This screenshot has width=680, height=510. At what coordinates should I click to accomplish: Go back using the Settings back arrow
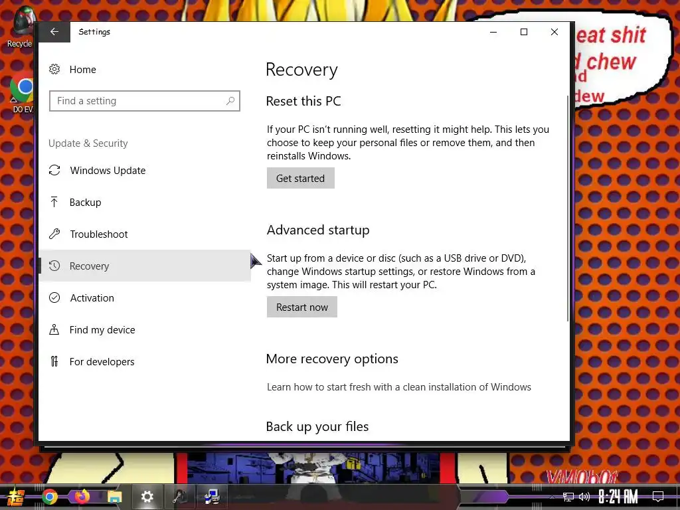pyautogui.click(x=54, y=32)
